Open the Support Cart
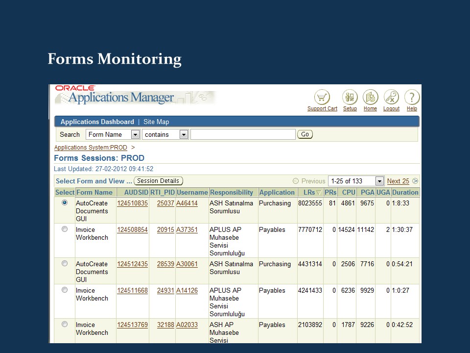The height and width of the screenshot is (353, 470). 322,97
